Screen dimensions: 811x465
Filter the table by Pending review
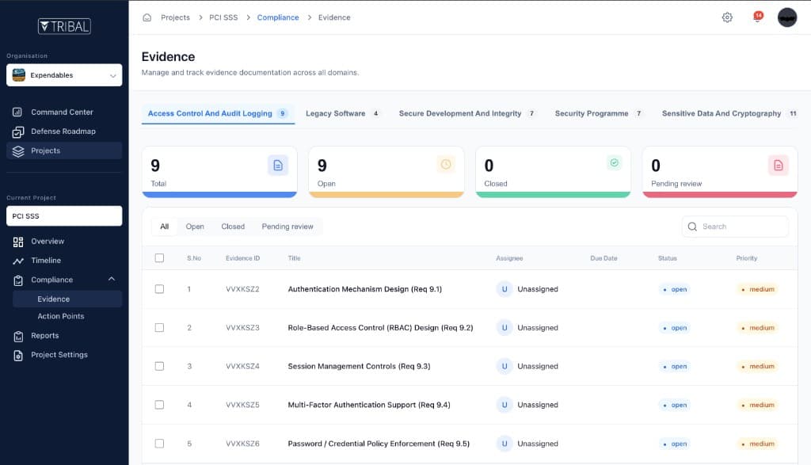tap(287, 227)
